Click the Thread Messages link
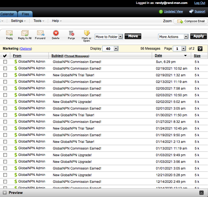 pyautogui.click(x=77, y=56)
